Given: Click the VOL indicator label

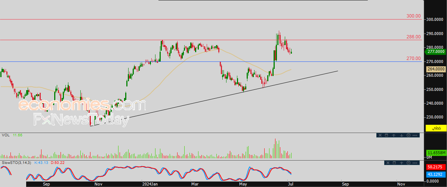Looking at the screenshot, I should click(6, 135).
